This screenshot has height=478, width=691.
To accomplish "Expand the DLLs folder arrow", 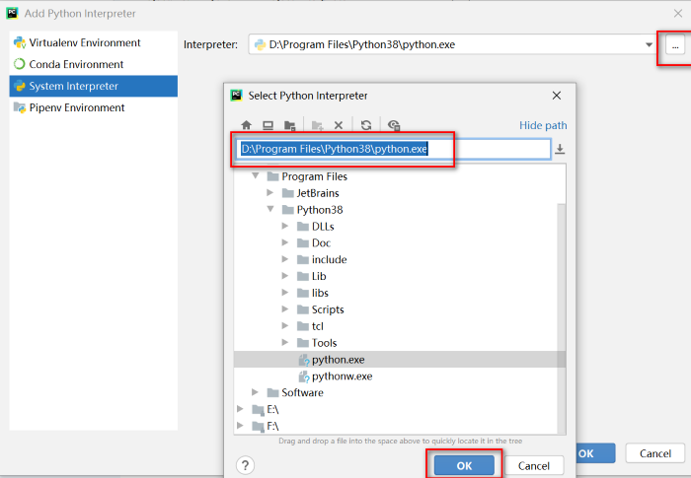I will [x=285, y=226].
